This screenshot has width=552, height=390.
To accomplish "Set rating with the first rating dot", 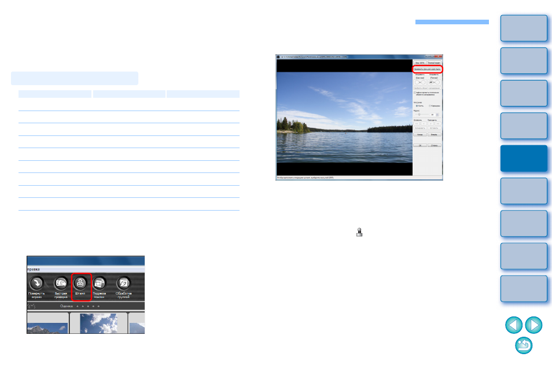I will click(x=78, y=306).
